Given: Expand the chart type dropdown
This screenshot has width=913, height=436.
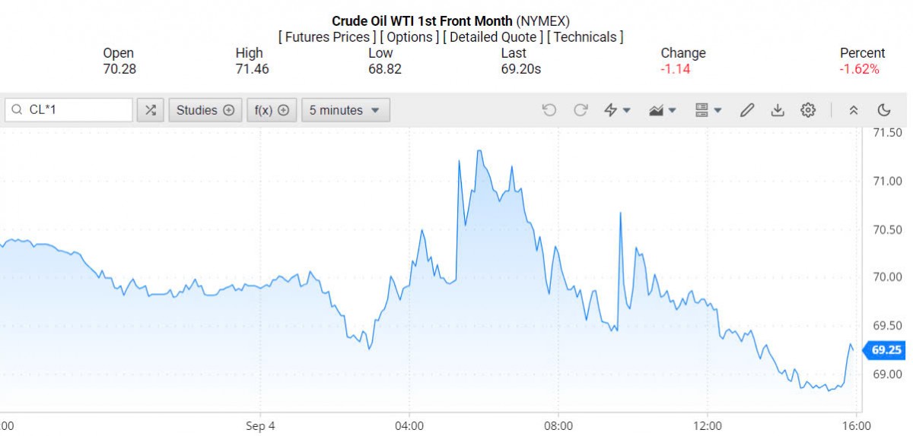Looking at the screenshot, I should 663,110.
